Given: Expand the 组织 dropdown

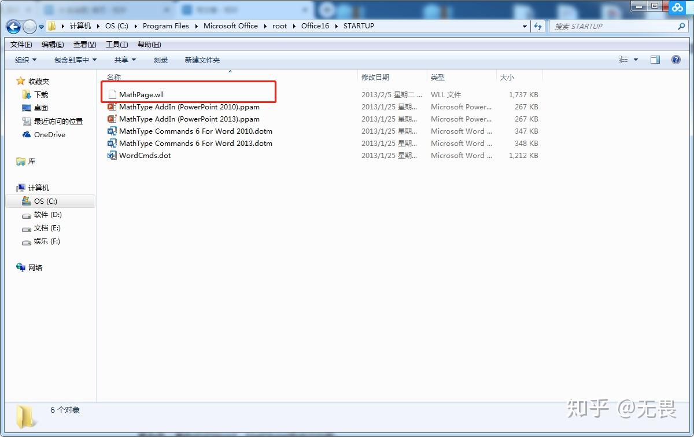Looking at the screenshot, I should tap(25, 60).
